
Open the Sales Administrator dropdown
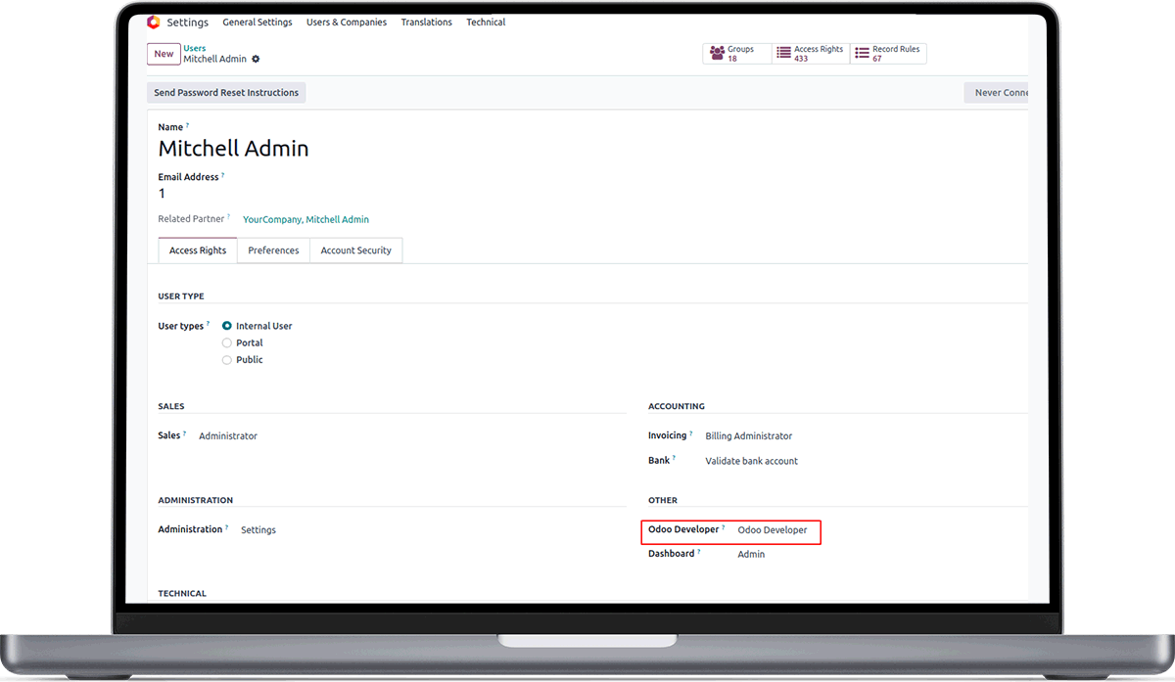click(228, 436)
